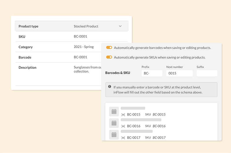This screenshot has width=231, height=153.
Task: Click the barcode icon beside BC-0017
Action: pos(123,138)
